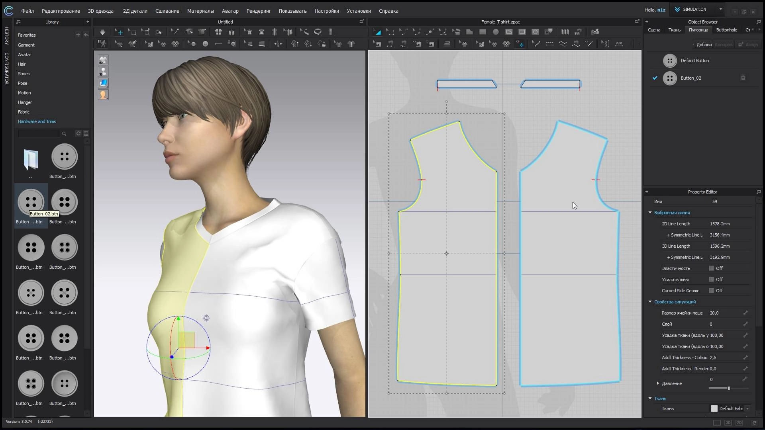Open the Garment library category
Screen dimensions: 765x430
(x=26, y=45)
